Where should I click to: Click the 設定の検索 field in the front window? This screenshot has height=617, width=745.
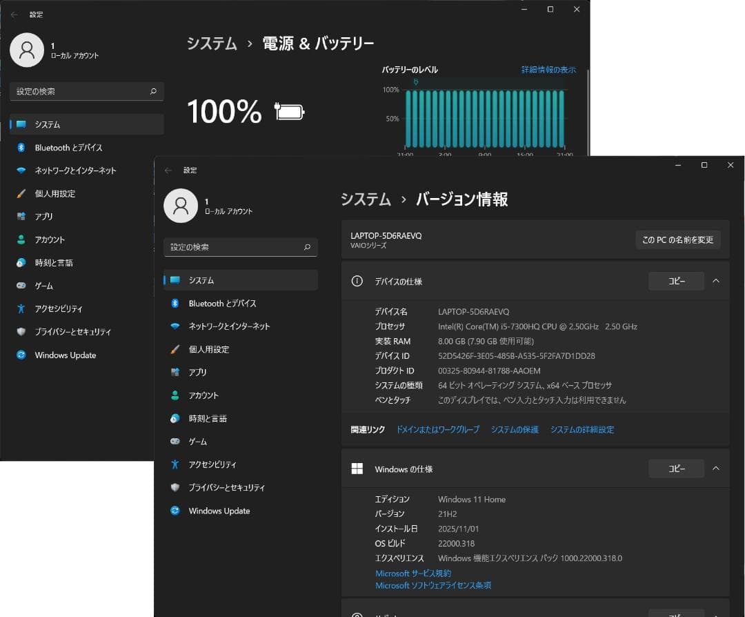click(x=241, y=247)
